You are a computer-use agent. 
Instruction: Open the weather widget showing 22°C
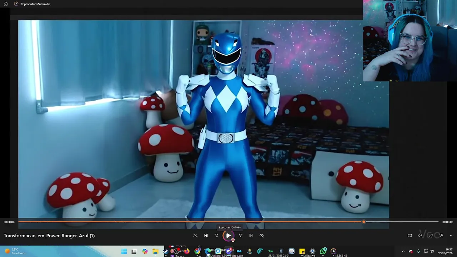(x=15, y=251)
